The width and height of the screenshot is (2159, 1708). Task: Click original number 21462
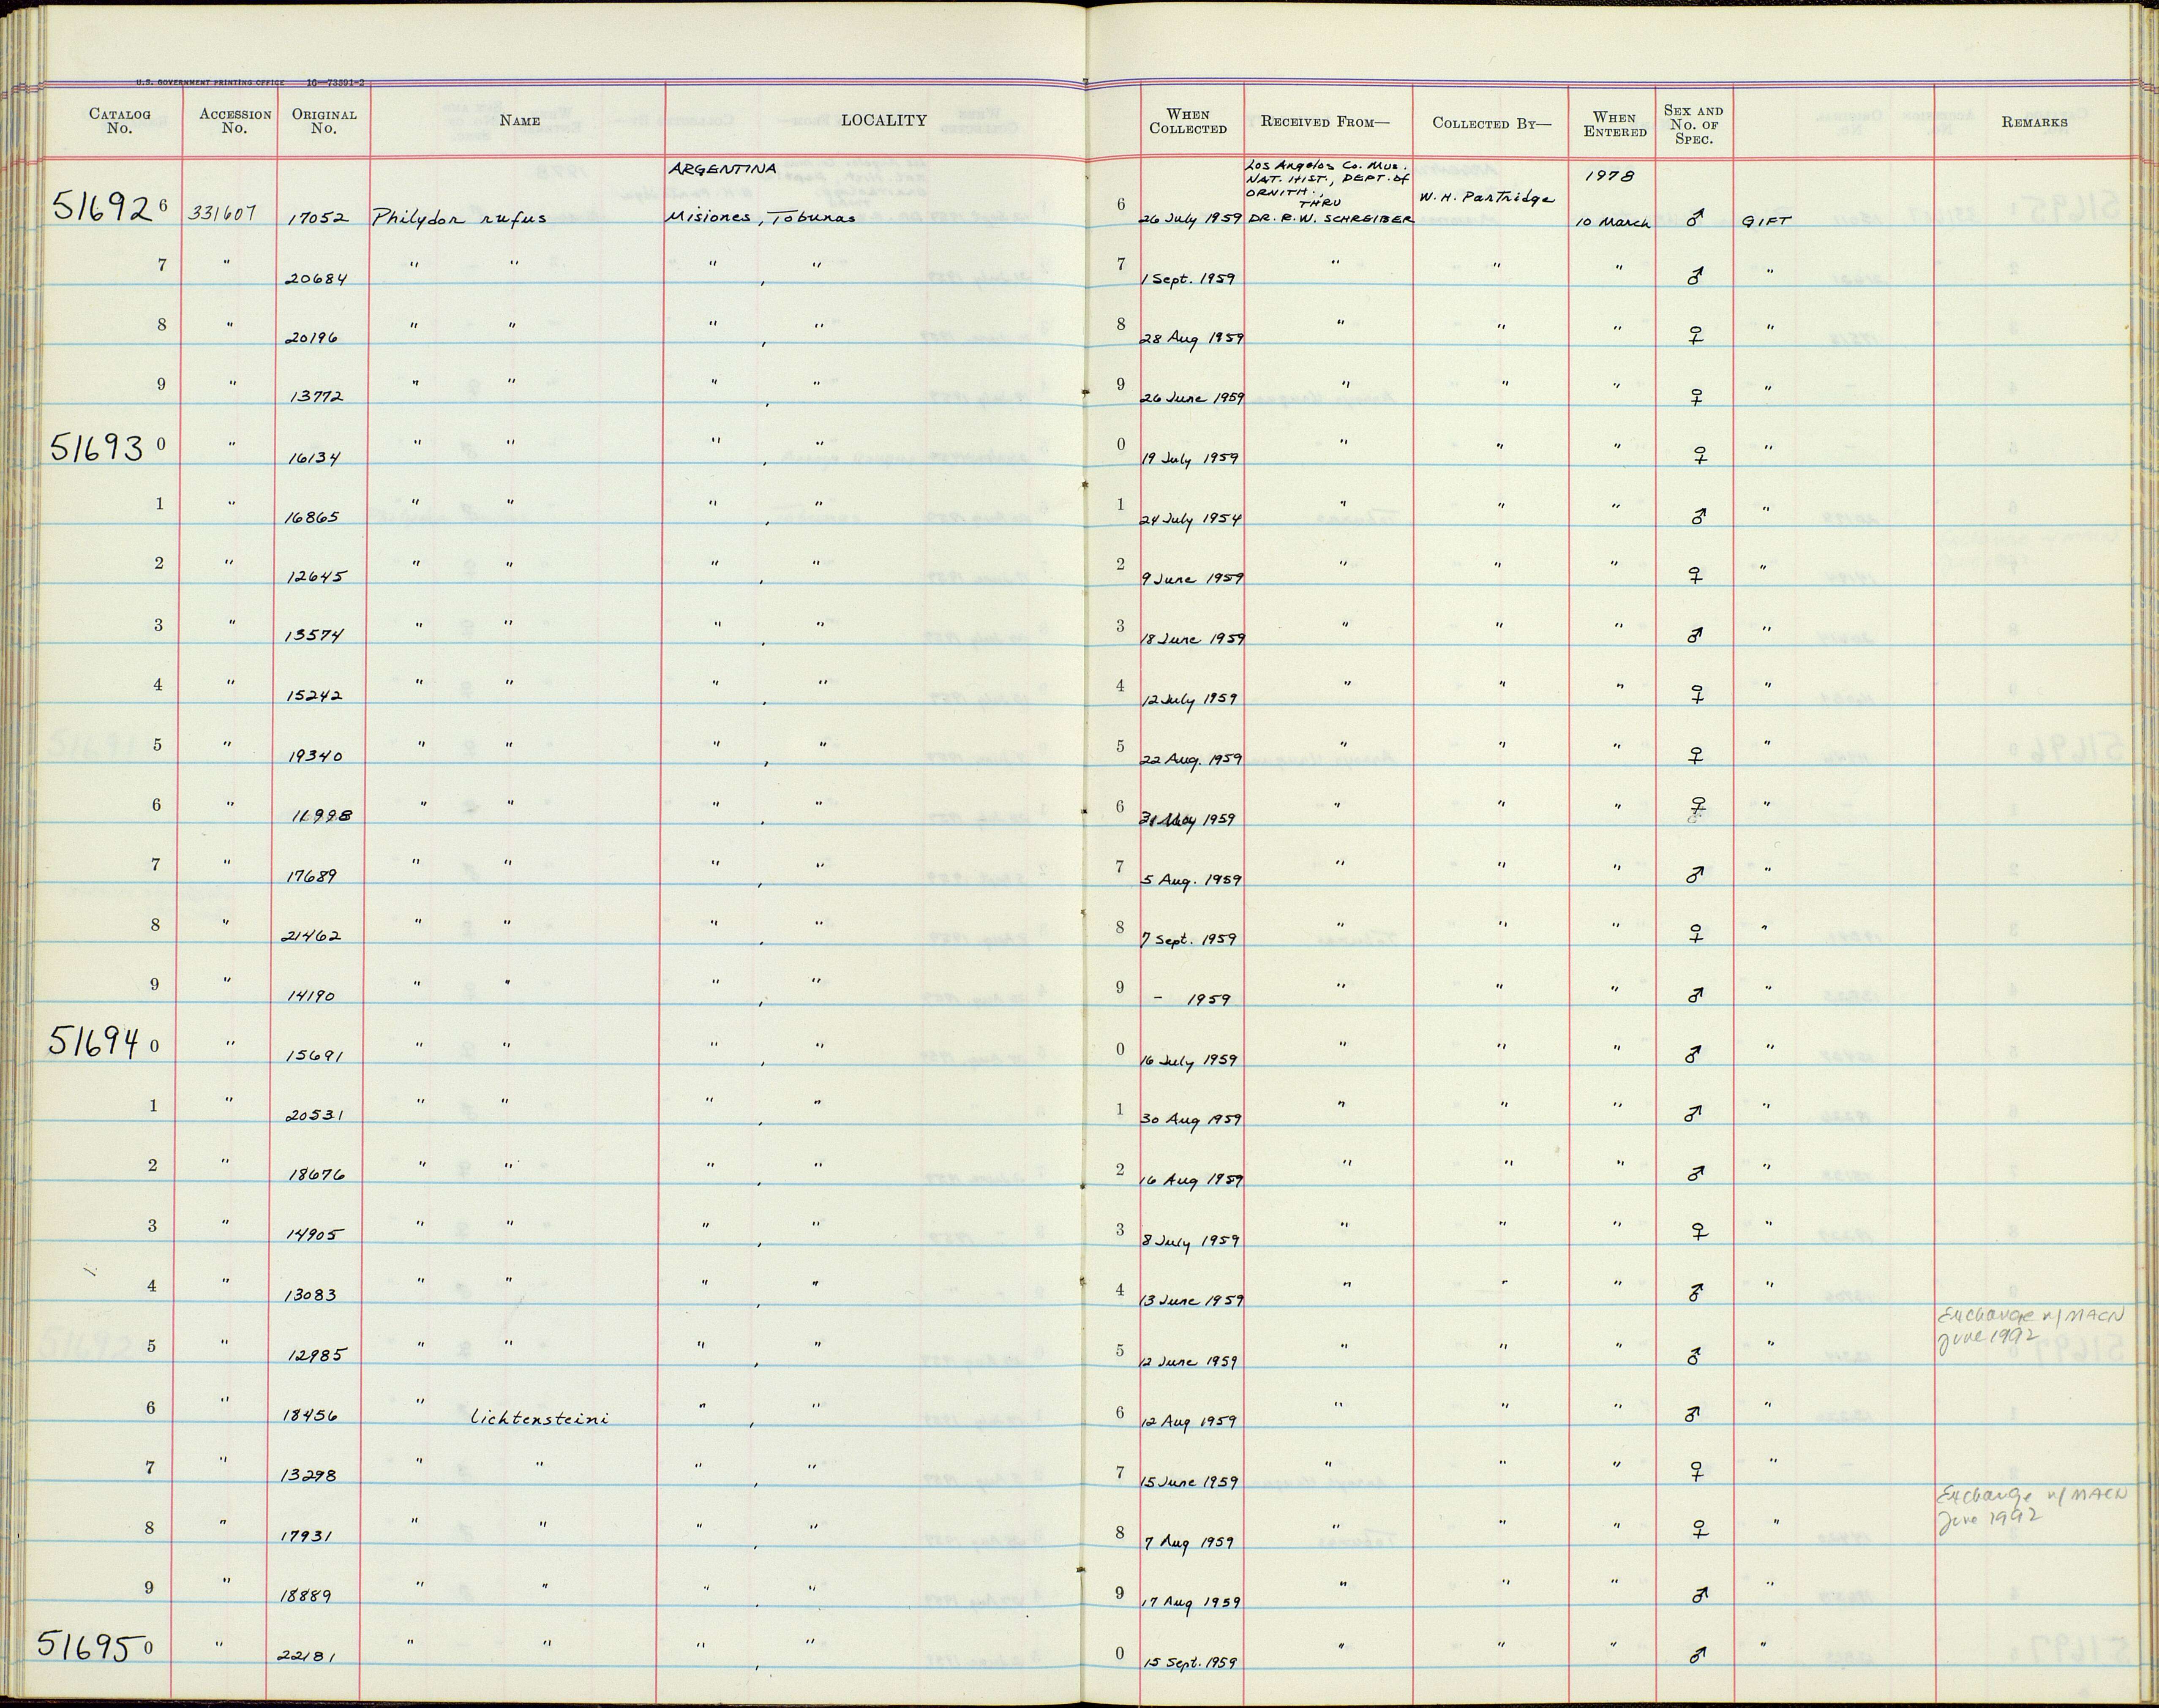tap(310, 936)
